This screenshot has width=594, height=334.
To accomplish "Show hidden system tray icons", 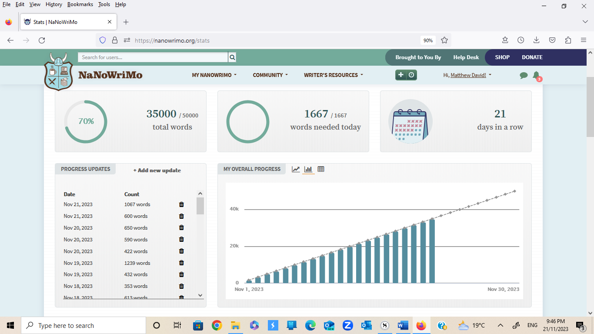I will point(500,325).
